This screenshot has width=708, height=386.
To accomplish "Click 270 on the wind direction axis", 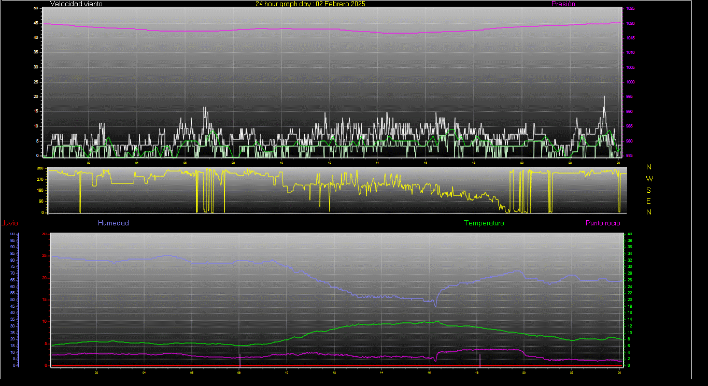I will (40, 179).
